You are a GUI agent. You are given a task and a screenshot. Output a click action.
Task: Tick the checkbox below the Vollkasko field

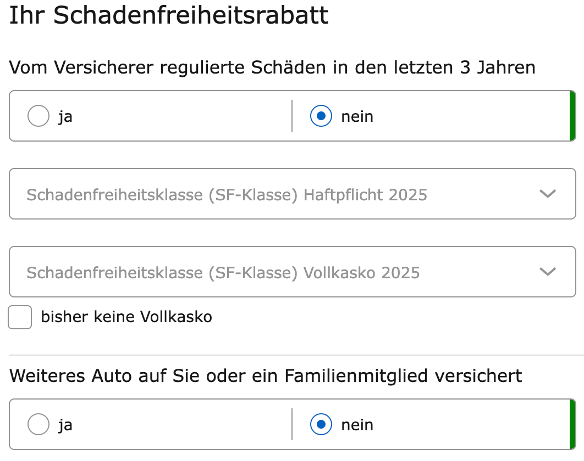(20, 317)
